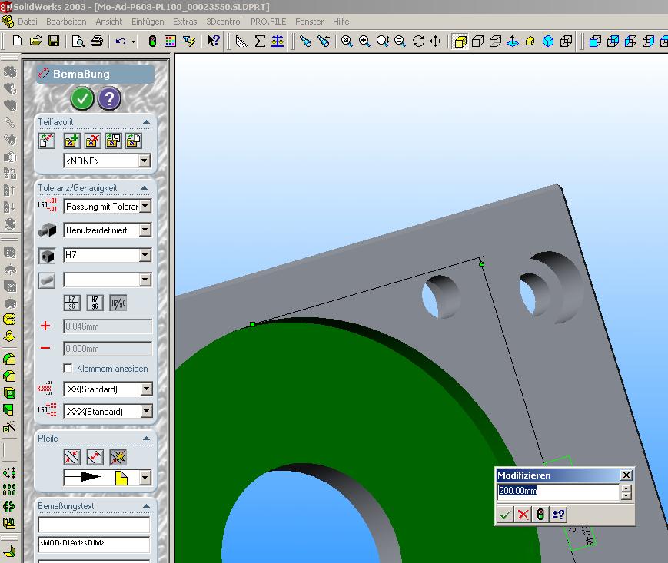
Task: Select Pan view cross-arrows icon
Action: (435, 41)
